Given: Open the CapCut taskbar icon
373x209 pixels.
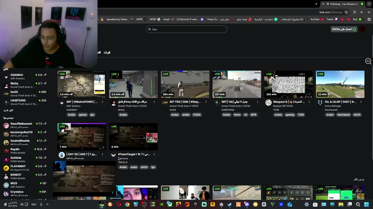Looking at the screenshot, I should [264, 204].
